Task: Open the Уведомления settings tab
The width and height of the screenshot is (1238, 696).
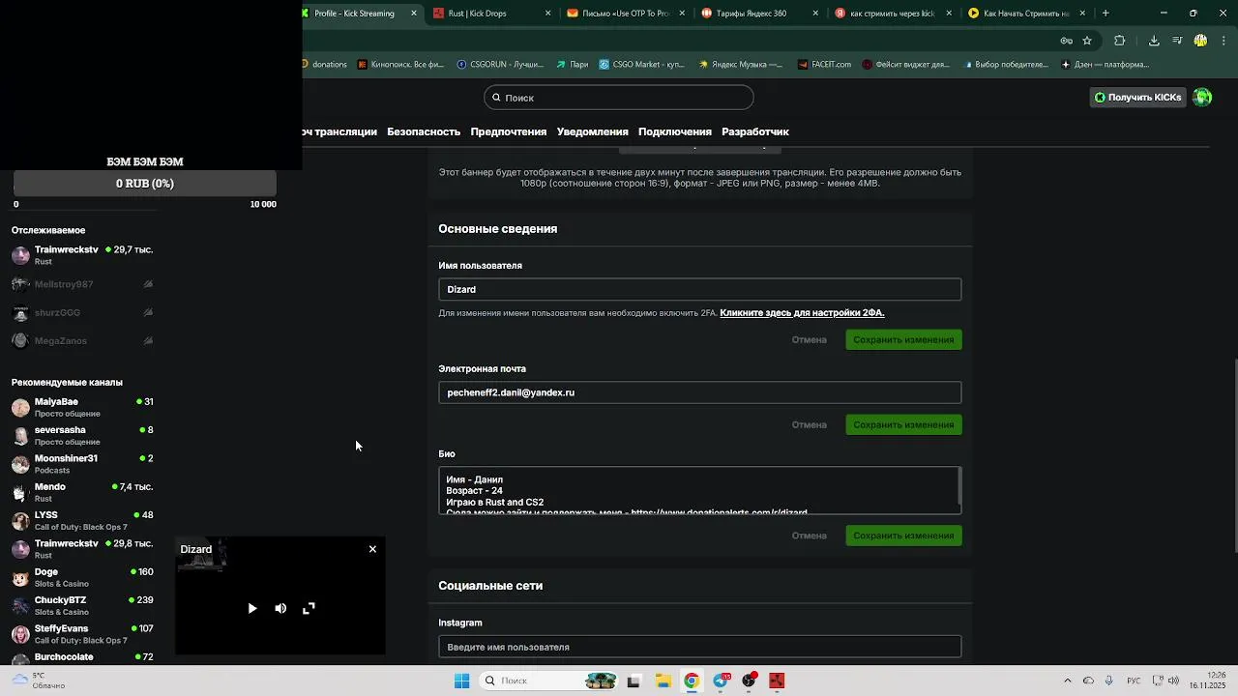Action: click(593, 131)
